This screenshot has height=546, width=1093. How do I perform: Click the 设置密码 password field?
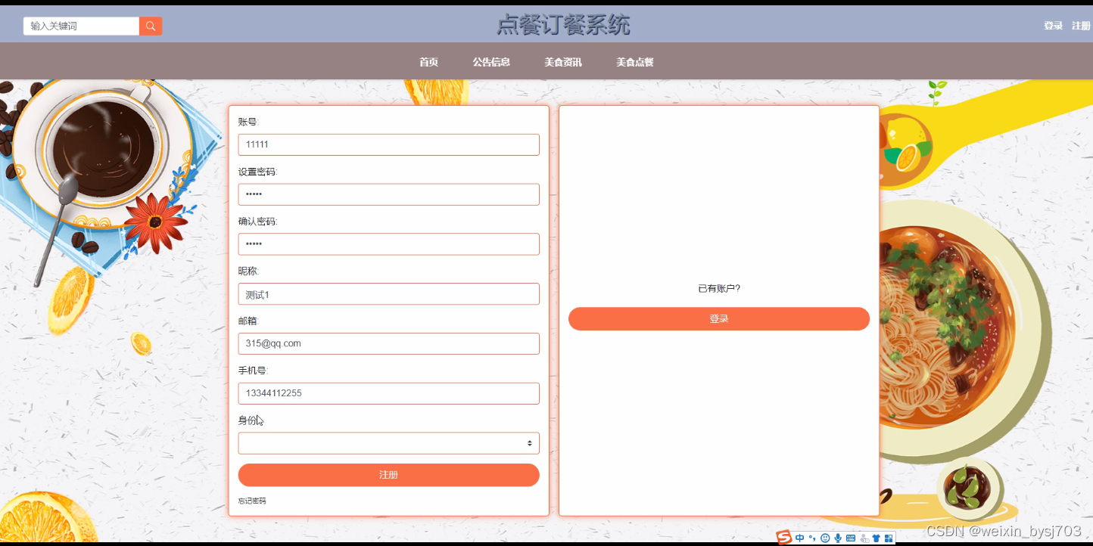(x=388, y=194)
